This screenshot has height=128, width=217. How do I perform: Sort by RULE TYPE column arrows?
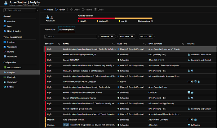coord(144,44)
